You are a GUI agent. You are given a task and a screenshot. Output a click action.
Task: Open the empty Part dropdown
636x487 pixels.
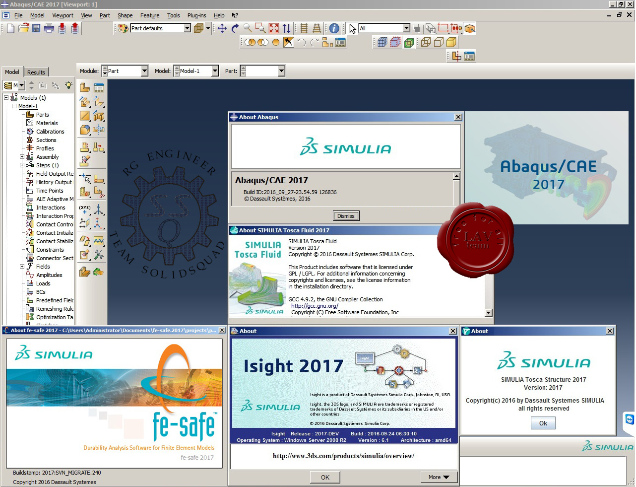[x=281, y=71]
